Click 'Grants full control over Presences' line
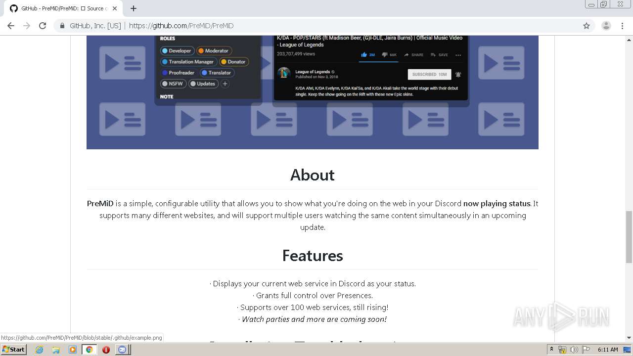 coord(313,296)
